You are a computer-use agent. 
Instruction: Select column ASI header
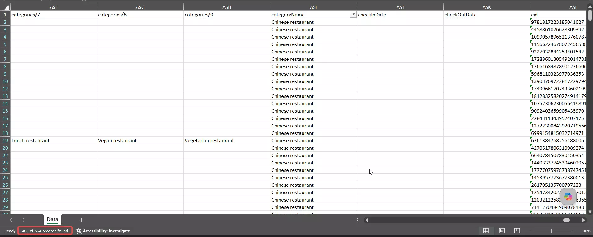[x=313, y=7]
